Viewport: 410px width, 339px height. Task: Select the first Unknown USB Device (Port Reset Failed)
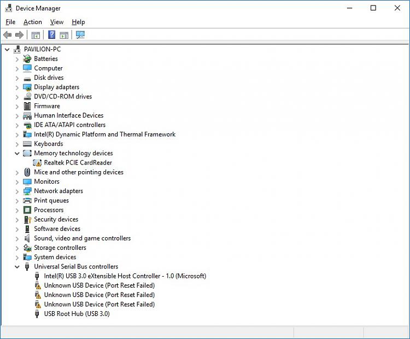pyautogui.click(x=99, y=285)
